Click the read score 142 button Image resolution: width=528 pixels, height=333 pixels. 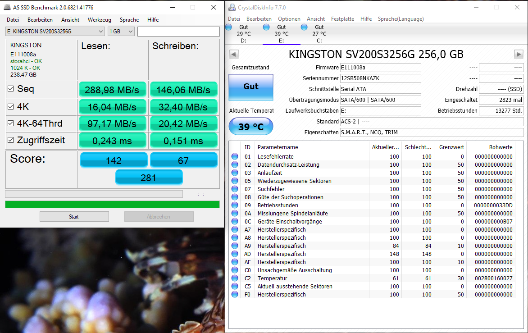[x=114, y=160]
